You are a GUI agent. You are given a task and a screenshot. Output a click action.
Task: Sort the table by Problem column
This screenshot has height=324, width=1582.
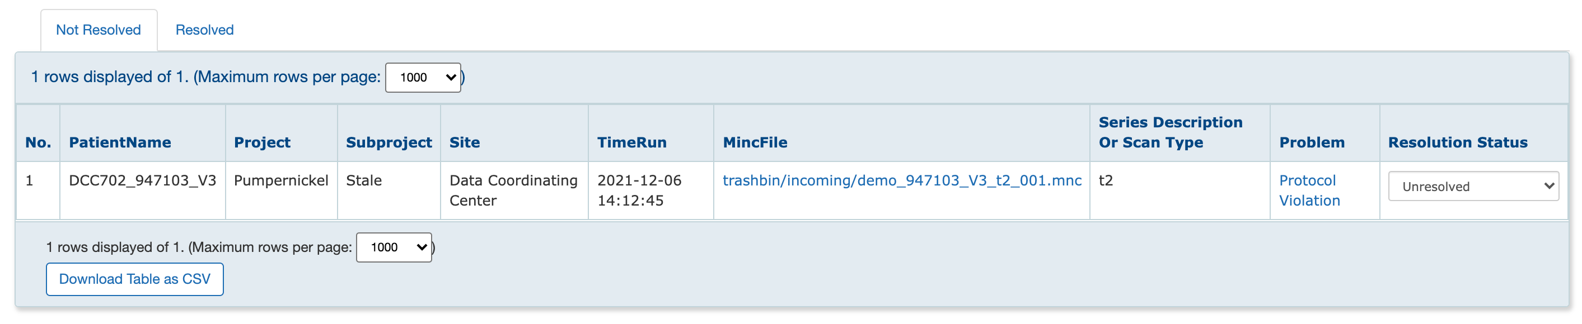point(1312,142)
